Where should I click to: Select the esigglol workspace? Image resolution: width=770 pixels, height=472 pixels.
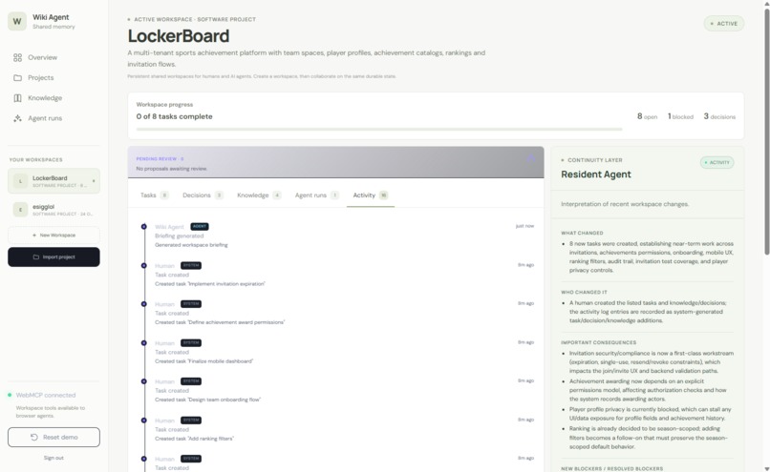click(x=54, y=209)
